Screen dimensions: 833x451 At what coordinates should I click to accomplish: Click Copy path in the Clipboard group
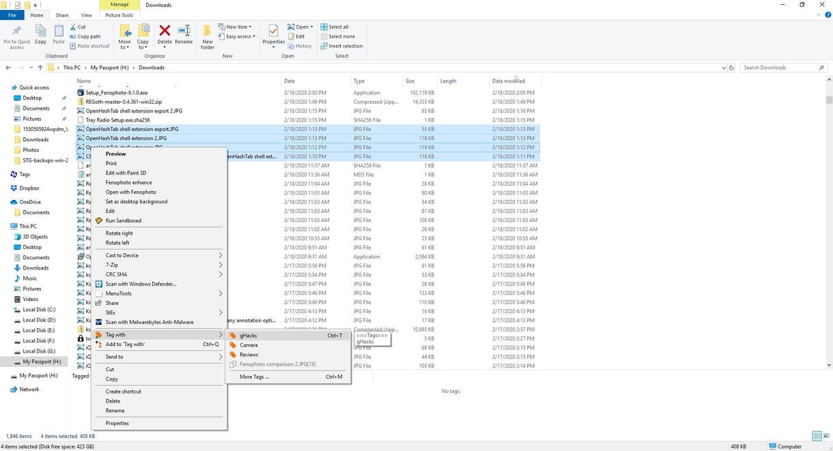[x=85, y=36]
